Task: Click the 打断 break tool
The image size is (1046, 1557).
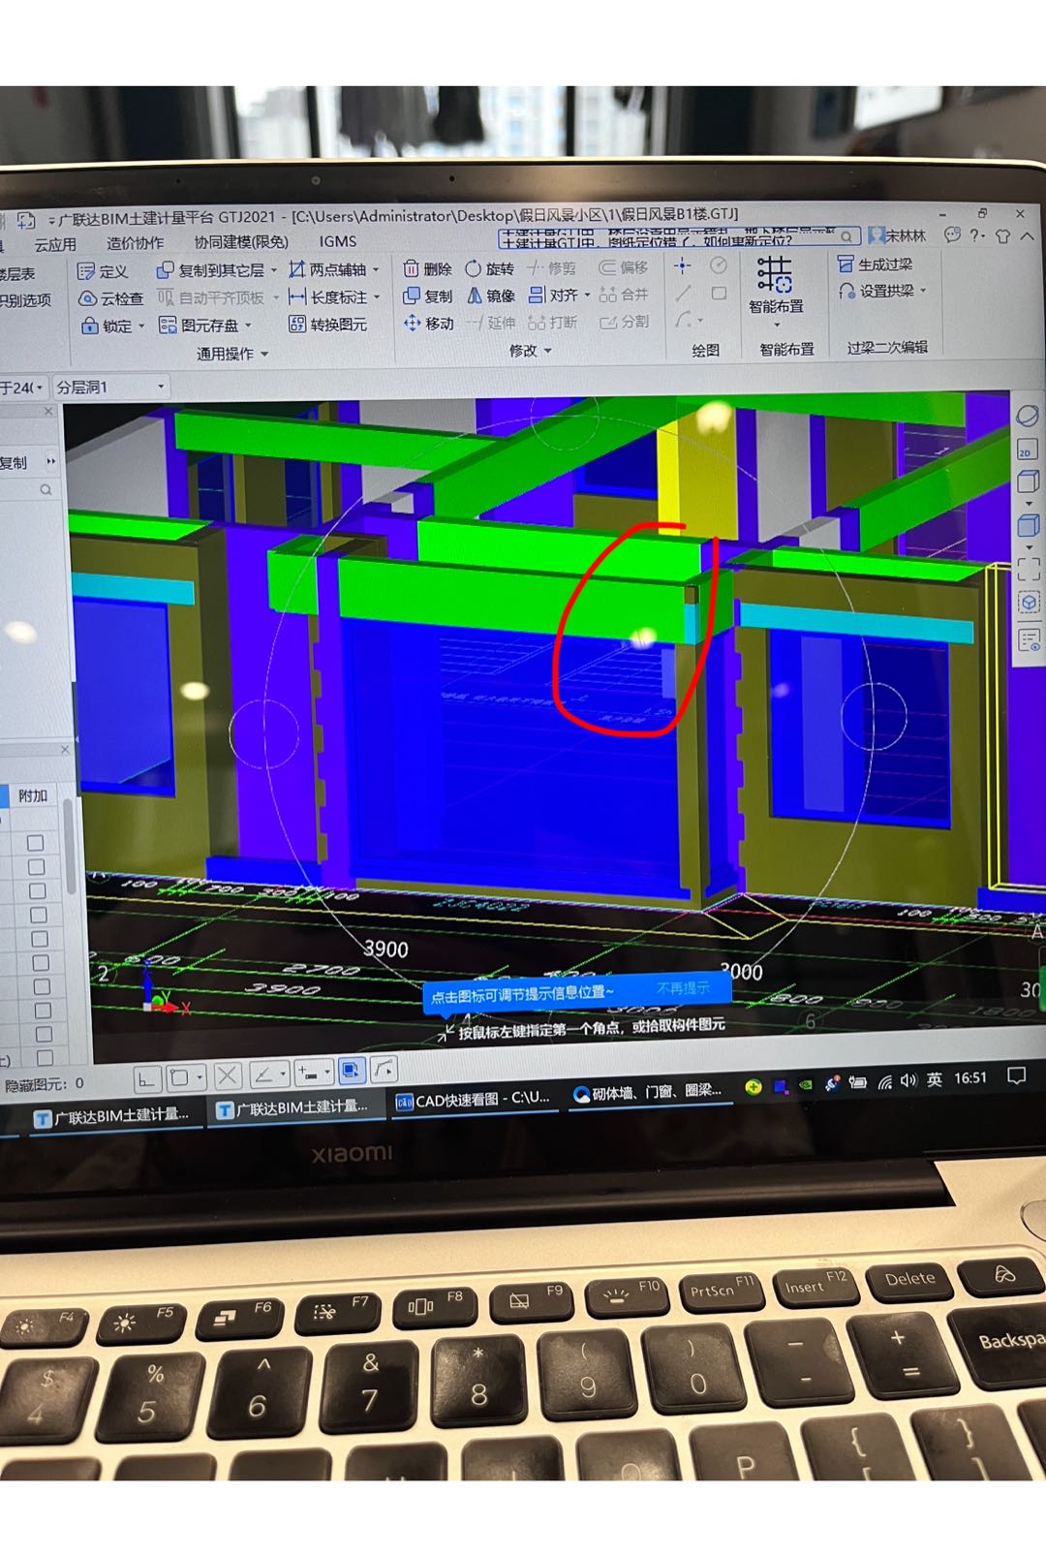Action: [553, 322]
